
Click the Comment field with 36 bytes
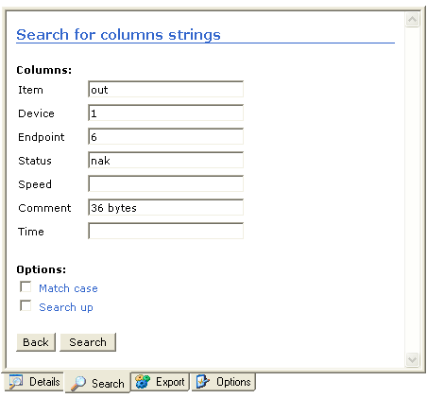(165, 208)
